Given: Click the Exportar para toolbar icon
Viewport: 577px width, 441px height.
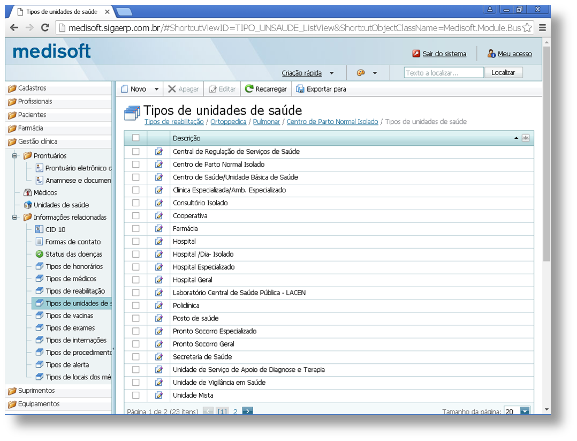Looking at the screenshot, I should coord(300,89).
